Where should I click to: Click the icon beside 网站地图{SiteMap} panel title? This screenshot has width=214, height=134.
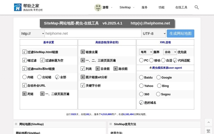coord(16,124)
